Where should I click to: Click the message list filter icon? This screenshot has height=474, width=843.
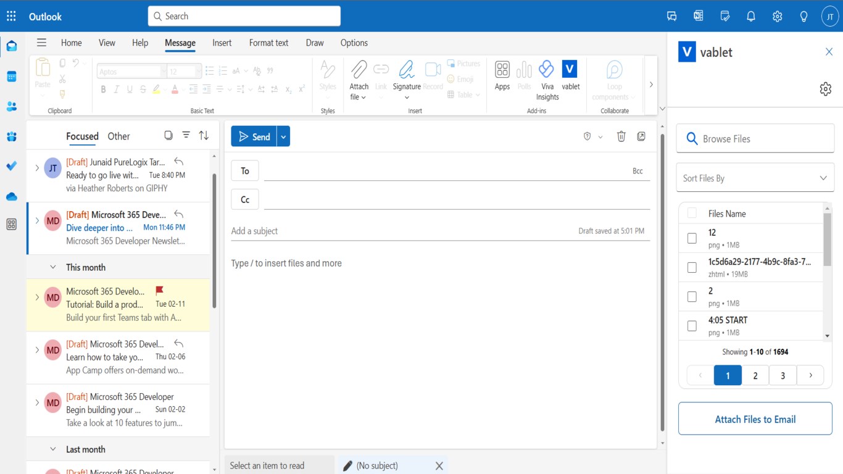pos(186,135)
